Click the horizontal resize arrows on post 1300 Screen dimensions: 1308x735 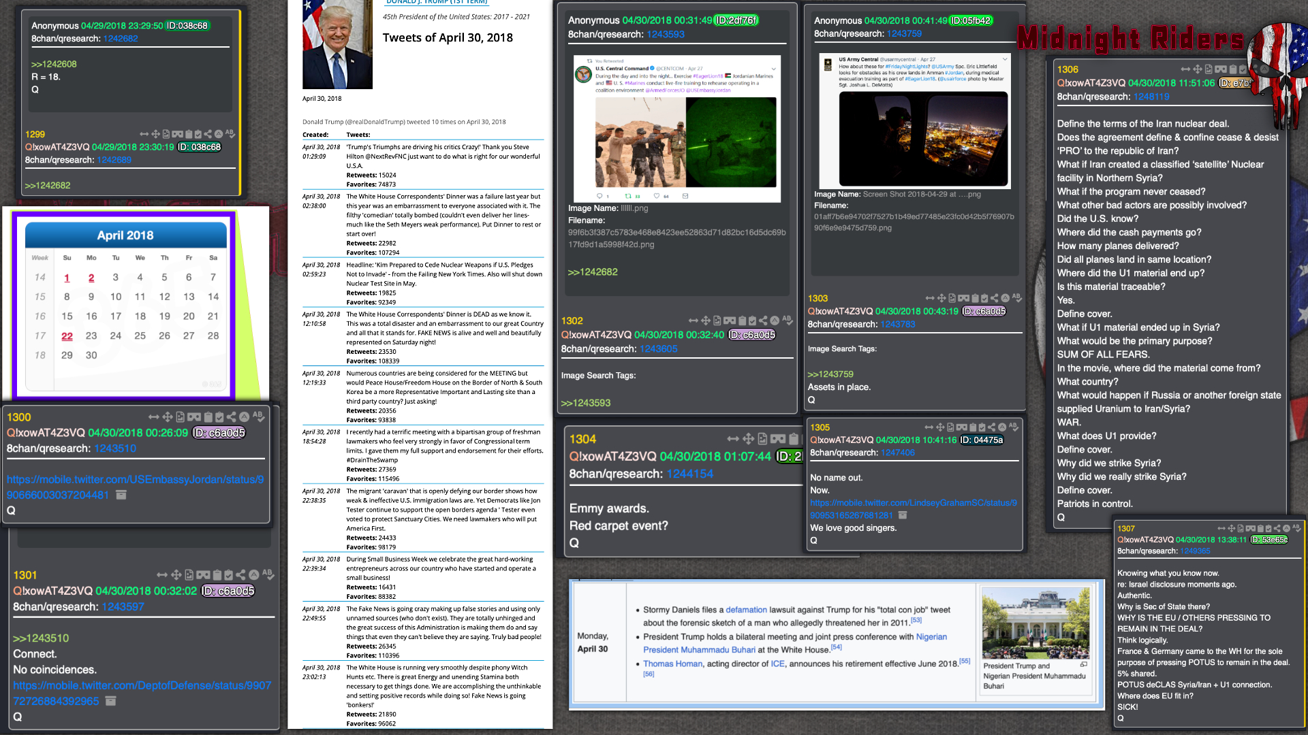(153, 417)
